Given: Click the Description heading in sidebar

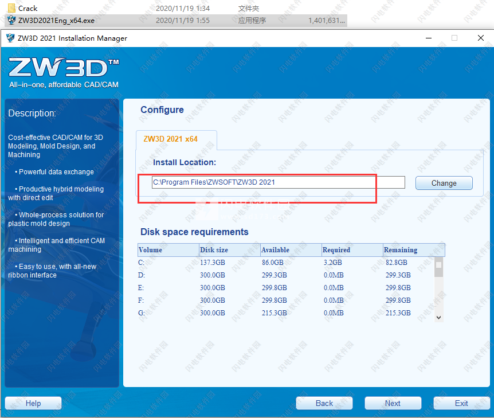Looking at the screenshot, I should (32, 113).
